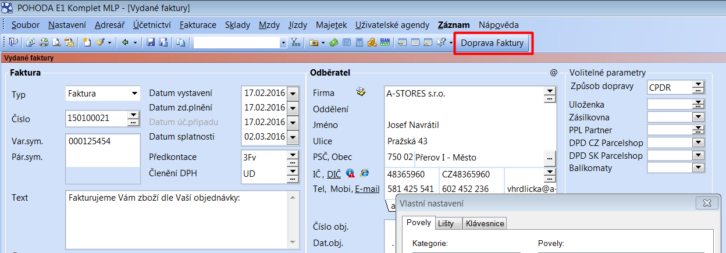This screenshot has width=726, height=253.
Task: Open the Záznam menu
Action: [454, 25]
